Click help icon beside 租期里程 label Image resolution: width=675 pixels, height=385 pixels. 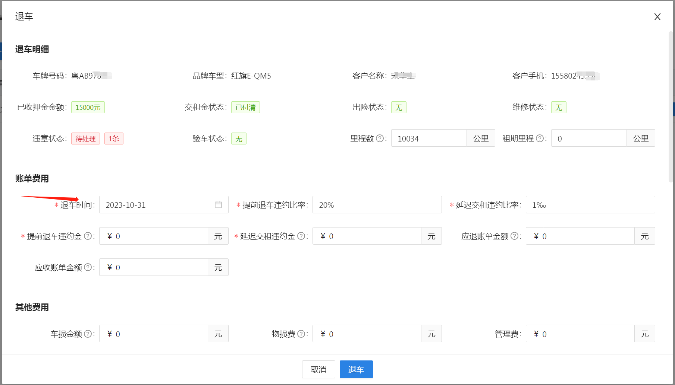[x=540, y=139]
